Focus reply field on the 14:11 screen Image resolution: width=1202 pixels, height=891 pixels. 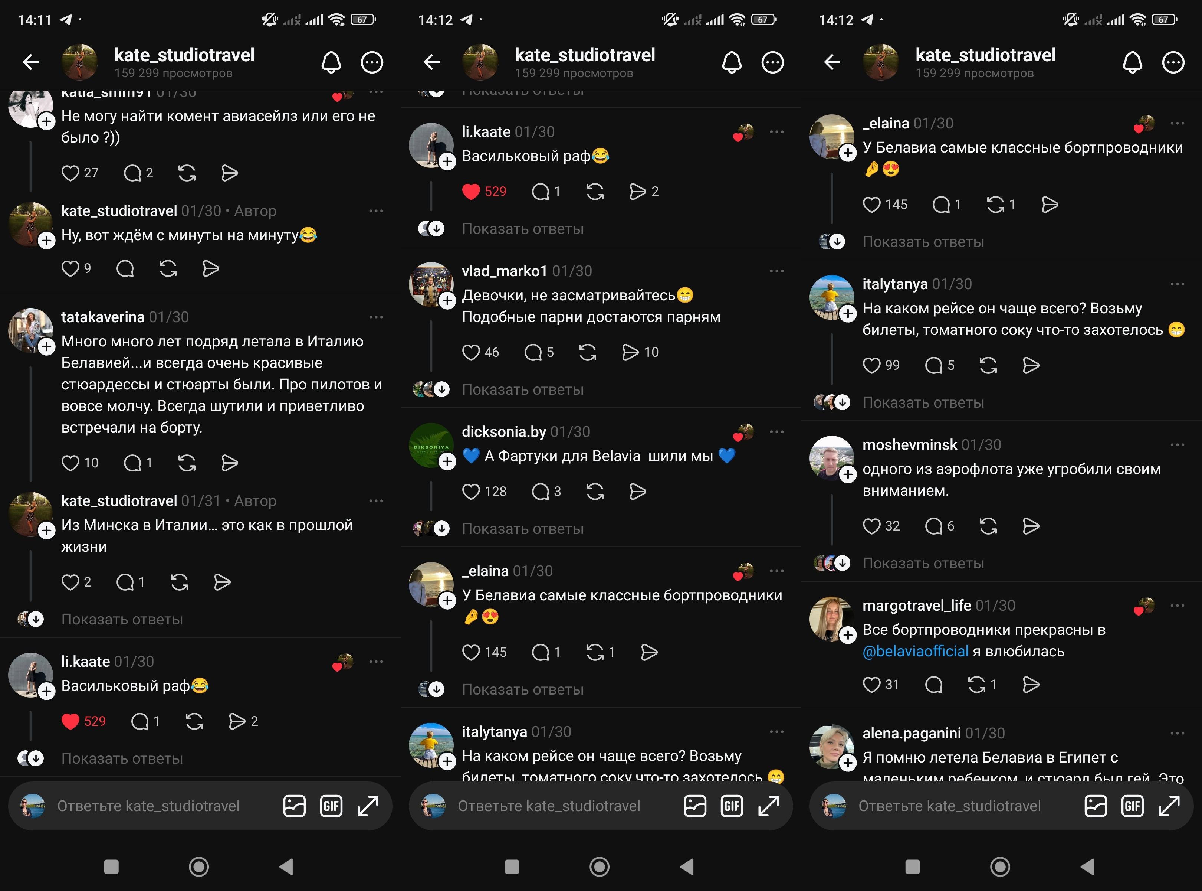point(148,806)
